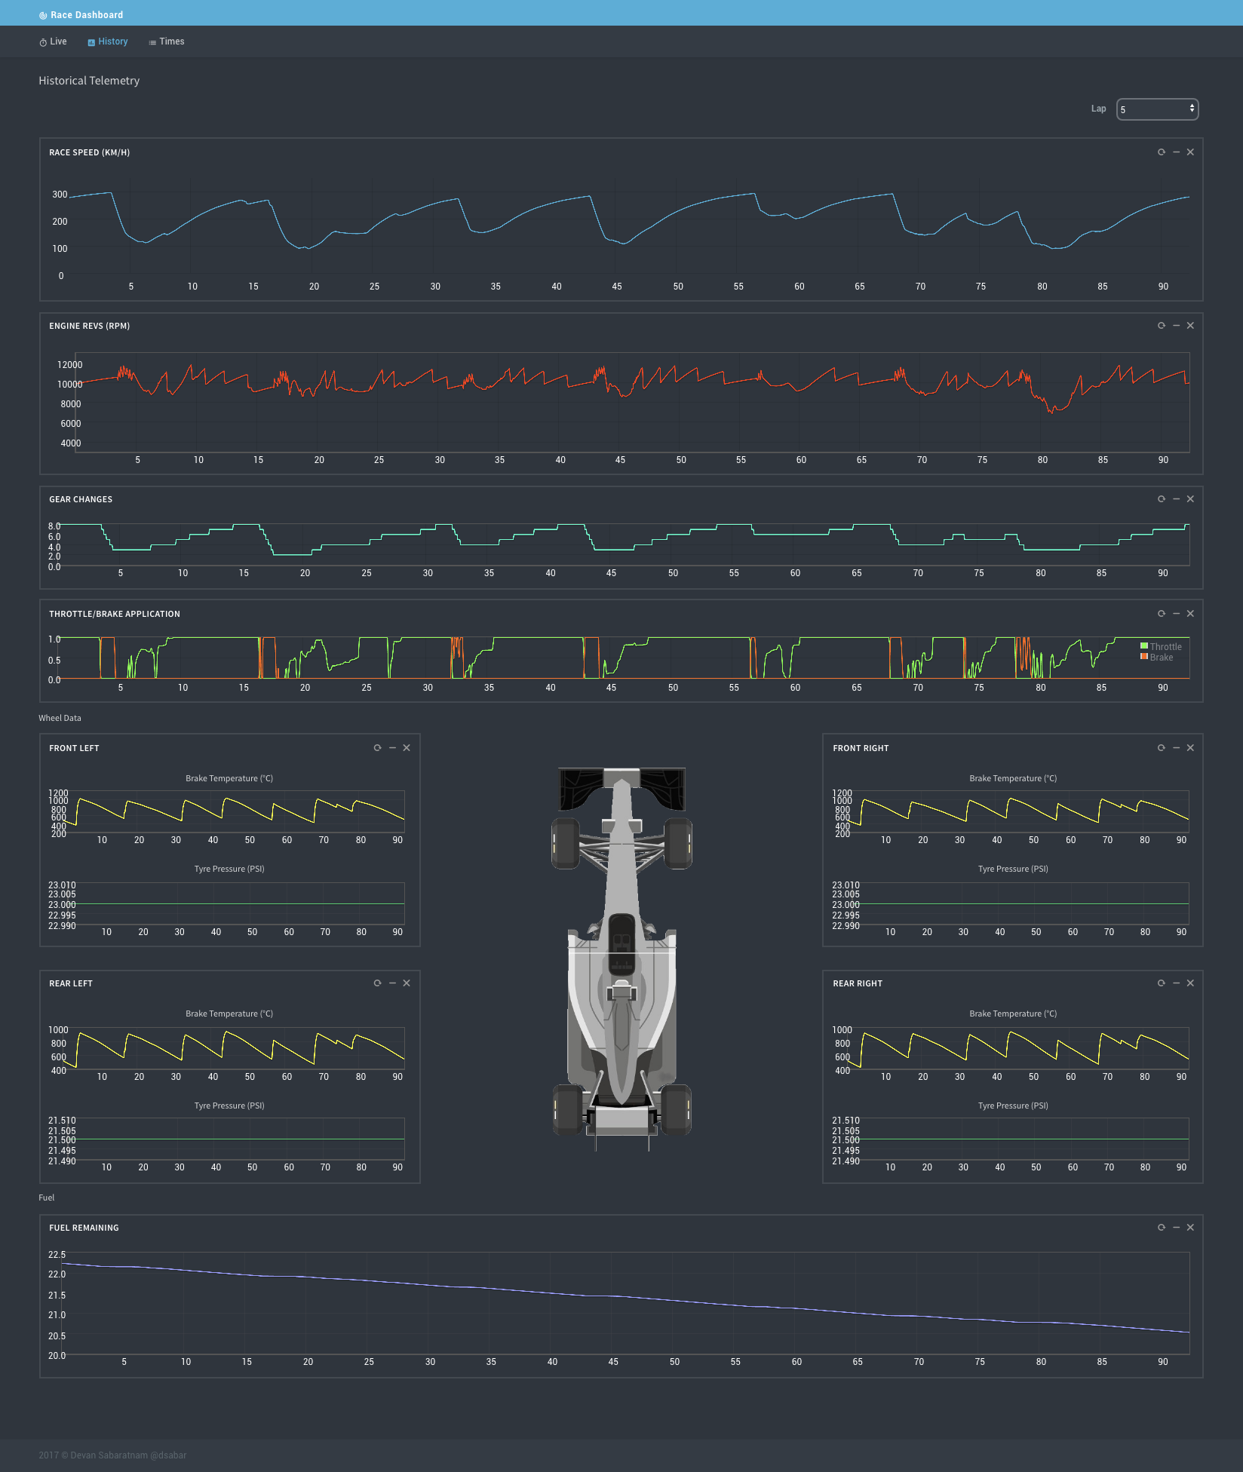Close the Engine Revs panel
The height and width of the screenshot is (1472, 1243).
[x=1190, y=326]
